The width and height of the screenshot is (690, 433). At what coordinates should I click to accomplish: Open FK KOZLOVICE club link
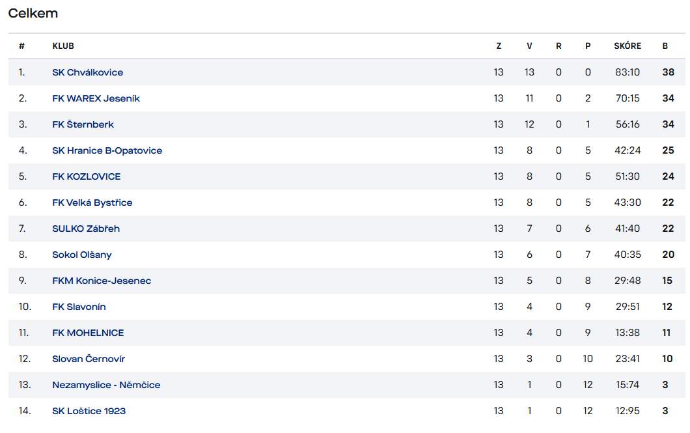point(86,176)
